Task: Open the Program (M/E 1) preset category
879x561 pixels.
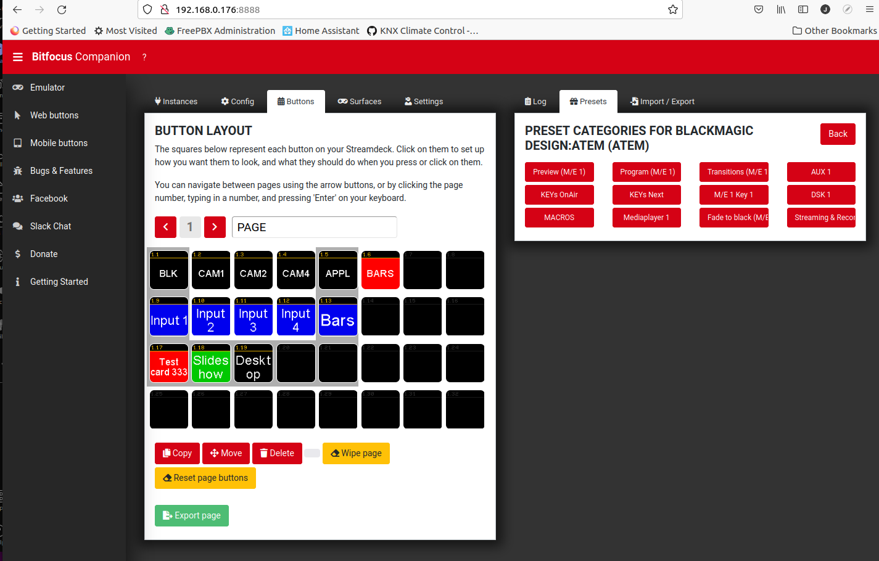Action: (x=646, y=172)
